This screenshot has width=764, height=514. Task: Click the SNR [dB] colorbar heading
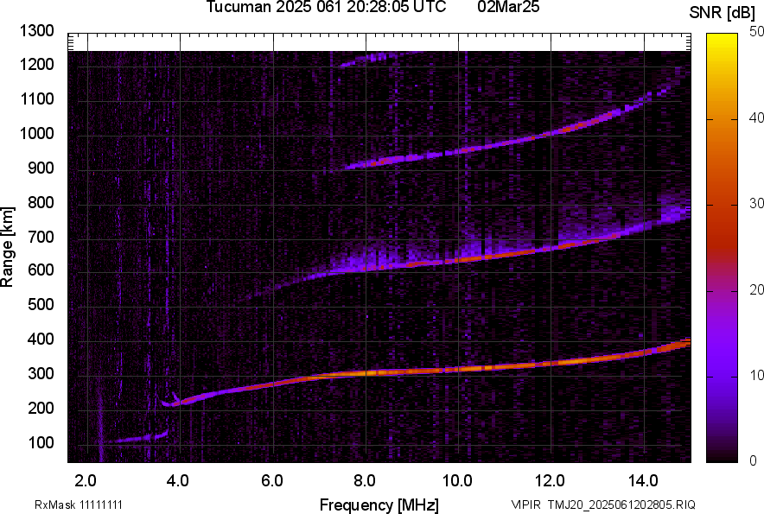723,12
